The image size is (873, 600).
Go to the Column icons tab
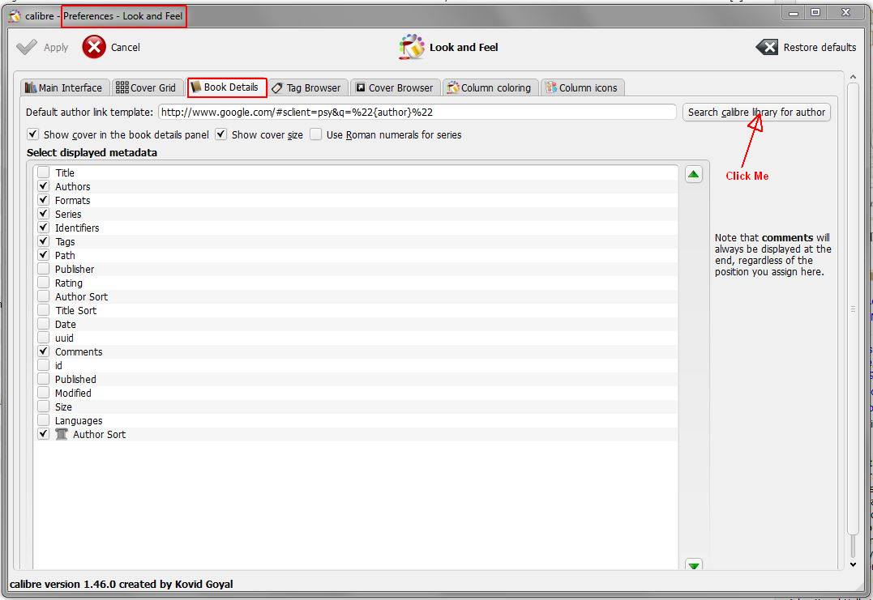click(582, 88)
